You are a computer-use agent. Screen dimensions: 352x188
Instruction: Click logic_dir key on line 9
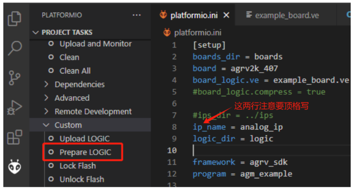click(214, 138)
